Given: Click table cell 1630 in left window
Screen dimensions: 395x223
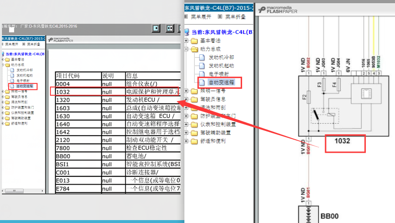Looking at the screenshot, I should click(78, 116).
